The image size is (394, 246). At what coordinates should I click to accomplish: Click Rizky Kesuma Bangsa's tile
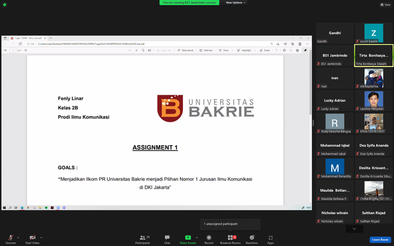pyautogui.click(x=335, y=123)
